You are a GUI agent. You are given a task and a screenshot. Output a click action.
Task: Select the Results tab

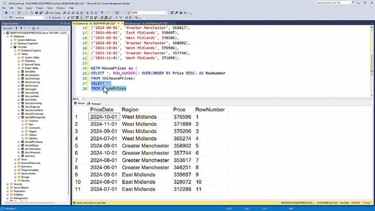(x=80, y=103)
